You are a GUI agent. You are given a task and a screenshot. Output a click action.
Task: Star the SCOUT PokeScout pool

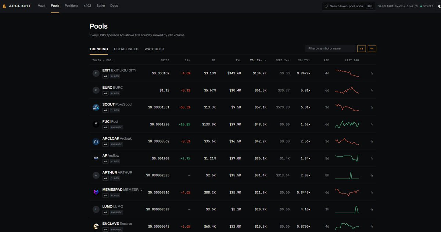tap(372, 107)
